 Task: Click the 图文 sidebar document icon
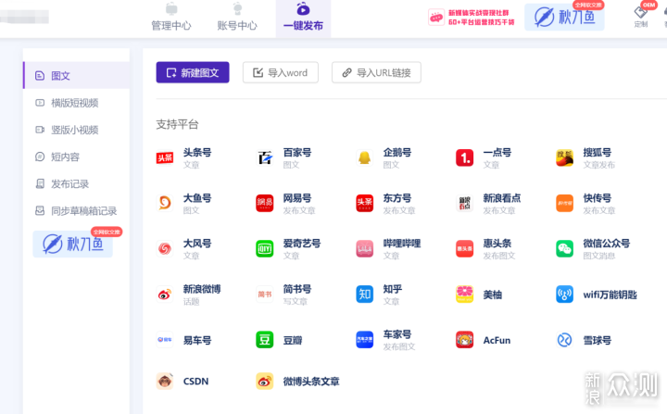pyautogui.click(x=40, y=76)
